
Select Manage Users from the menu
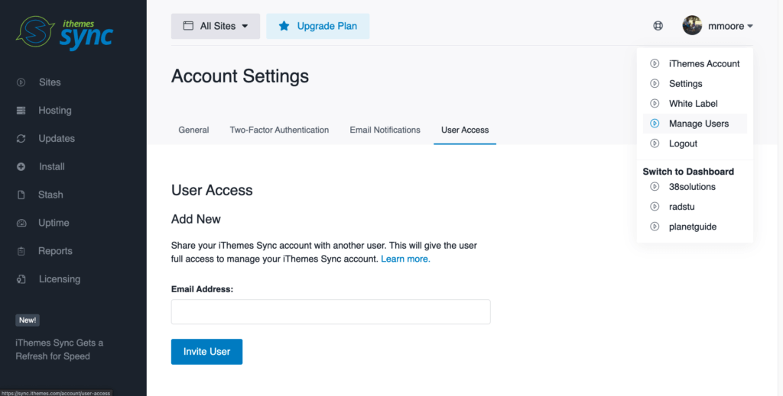pyautogui.click(x=698, y=124)
